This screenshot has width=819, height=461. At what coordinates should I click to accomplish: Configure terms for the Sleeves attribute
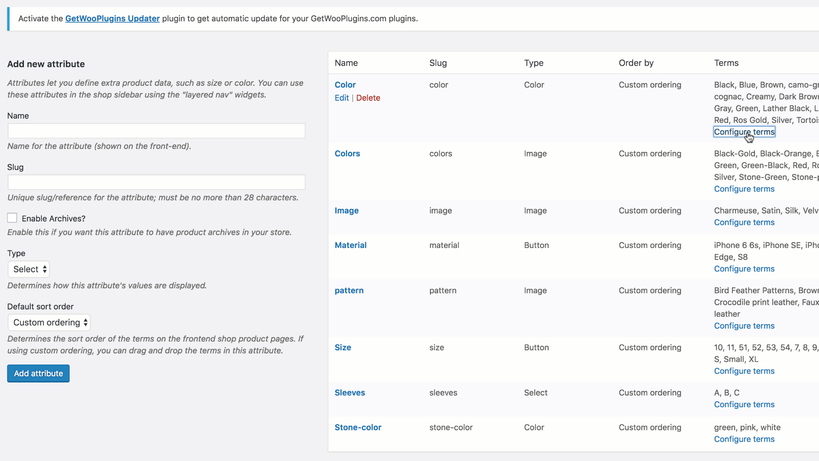[x=744, y=404]
